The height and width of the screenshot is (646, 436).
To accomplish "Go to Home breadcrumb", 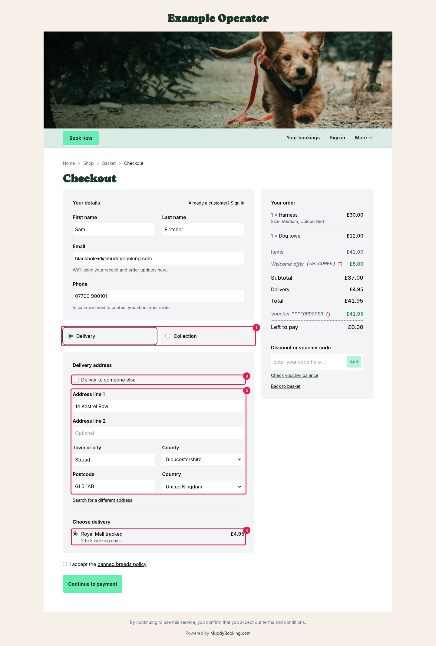I will point(69,163).
